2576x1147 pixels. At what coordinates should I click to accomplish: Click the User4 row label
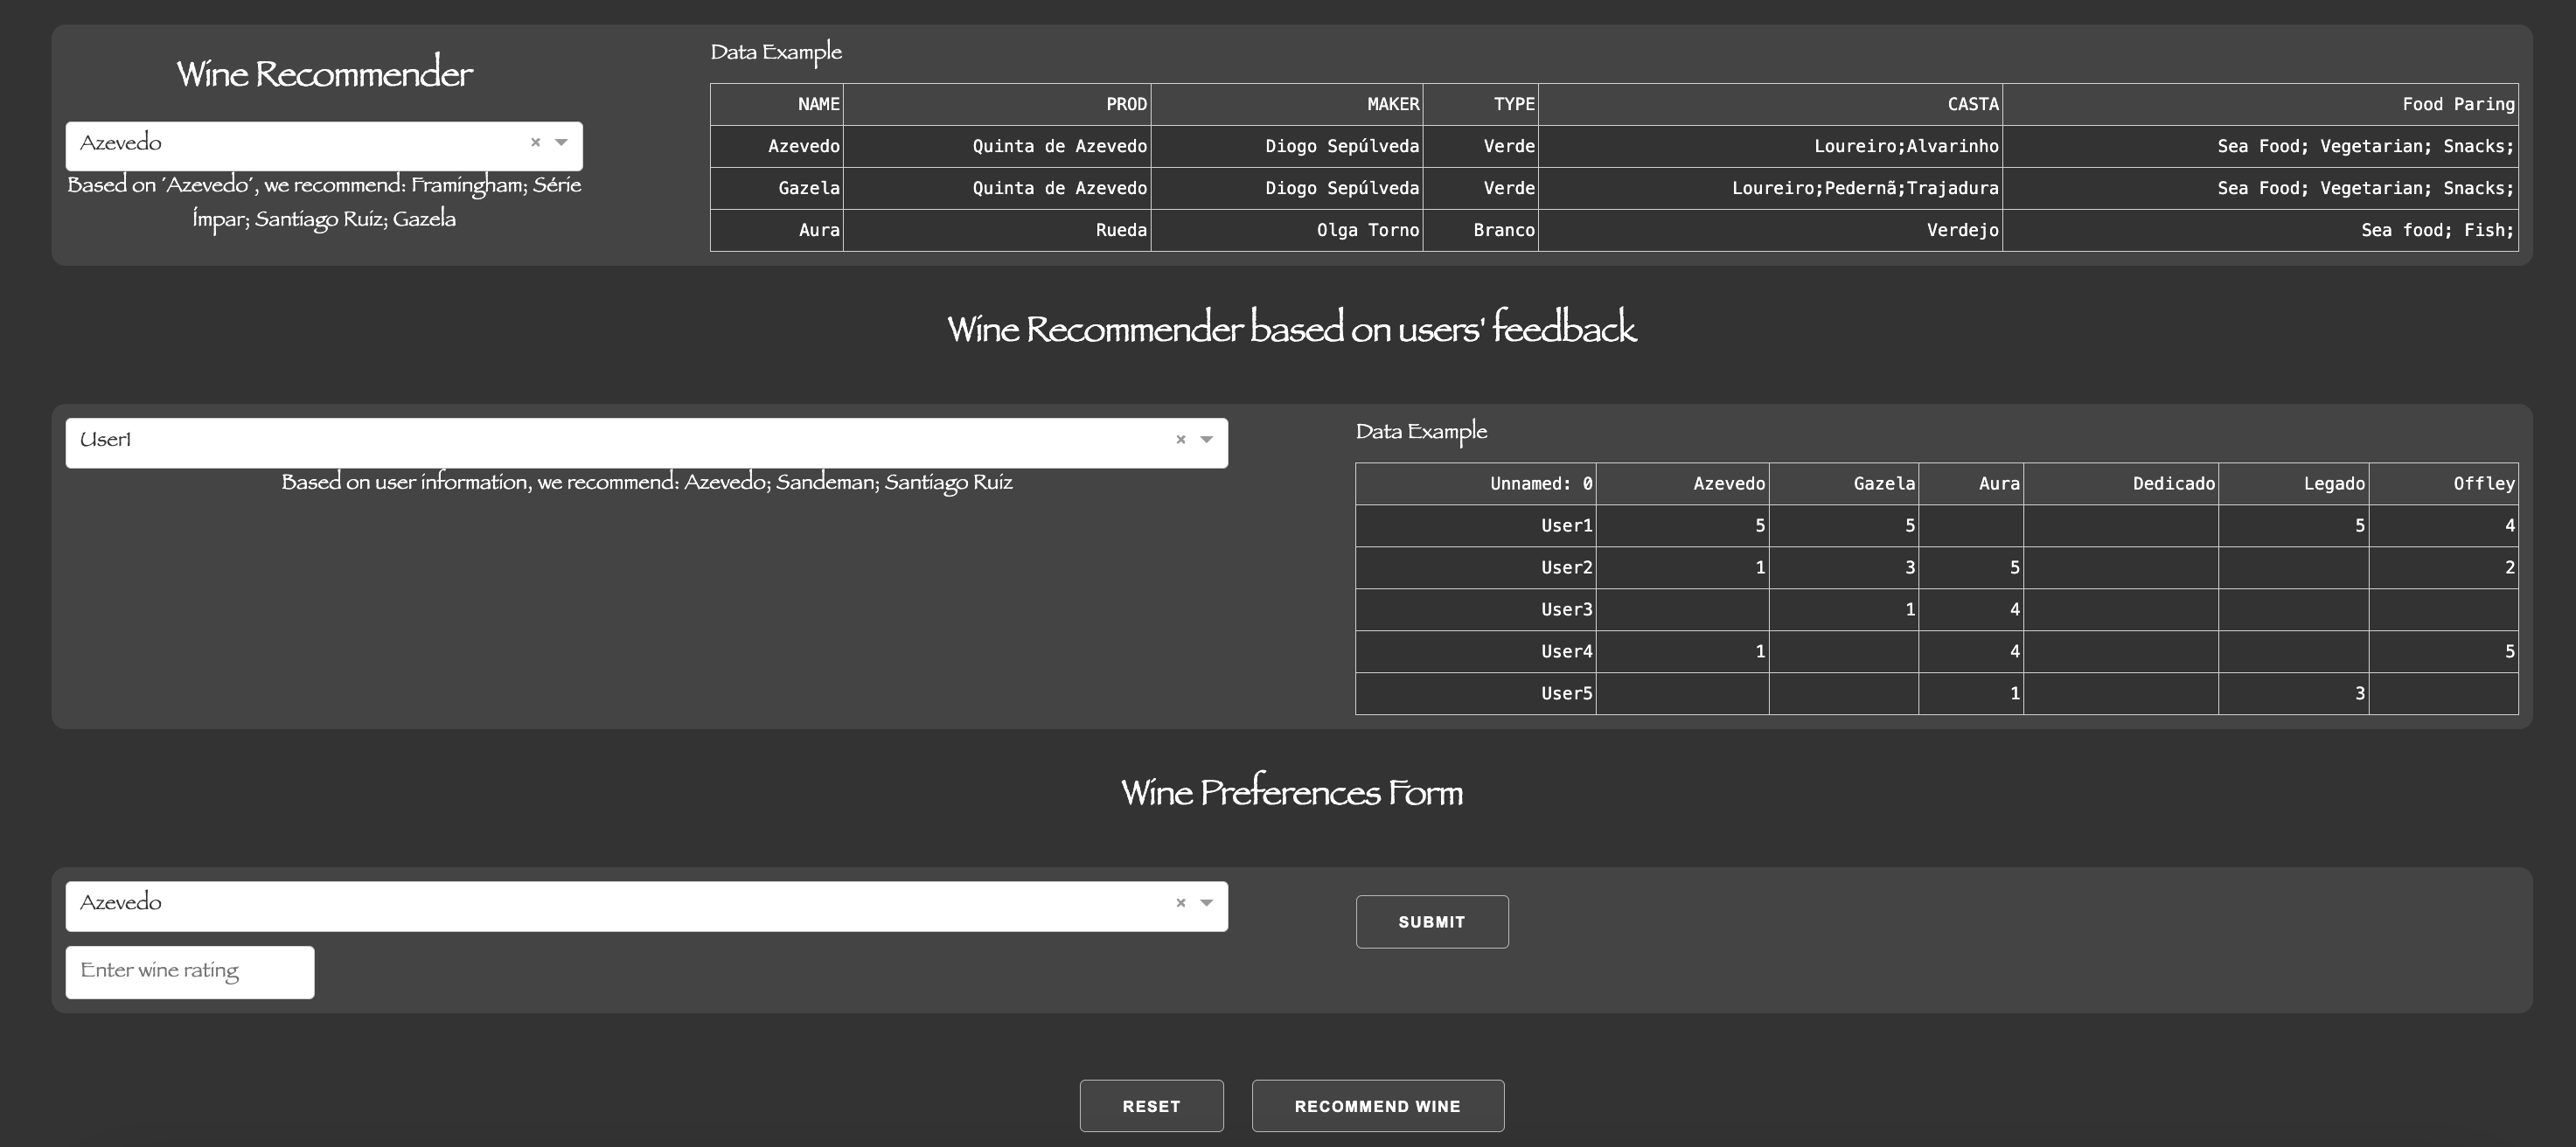click(1476, 652)
